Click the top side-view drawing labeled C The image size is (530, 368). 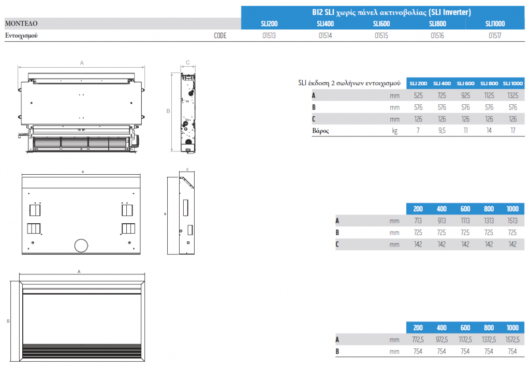pos(188,111)
